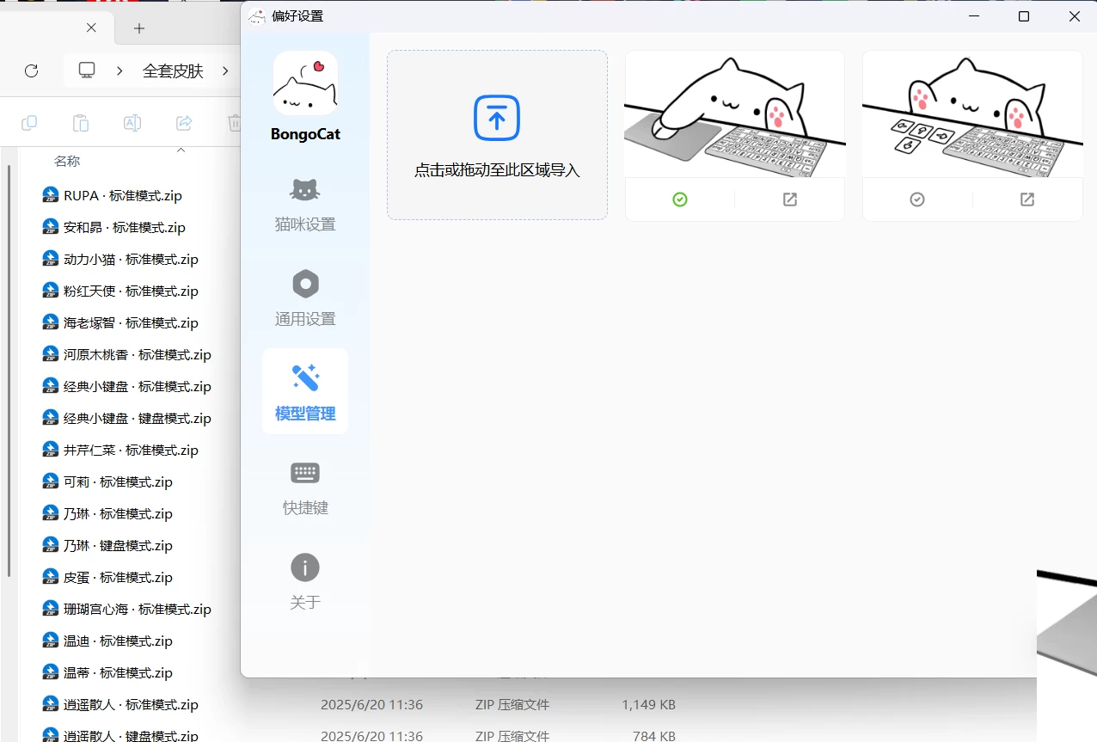Click the import area 点击或拖动至此区域导入
The width and height of the screenshot is (1097, 742).
[x=497, y=135]
